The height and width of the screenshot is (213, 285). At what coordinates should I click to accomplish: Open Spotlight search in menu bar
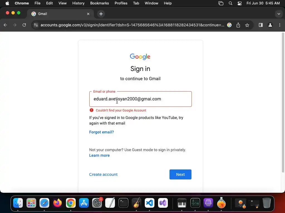[x=230, y=3]
